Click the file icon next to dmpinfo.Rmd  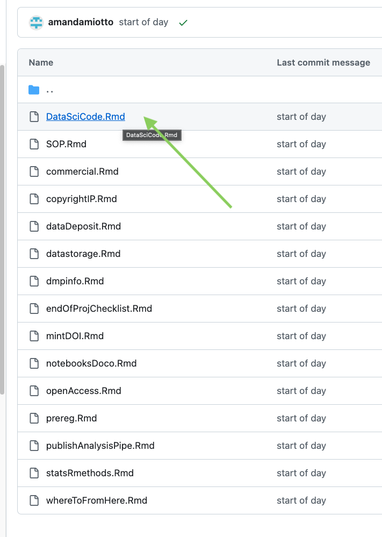click(x=34, y=281)
